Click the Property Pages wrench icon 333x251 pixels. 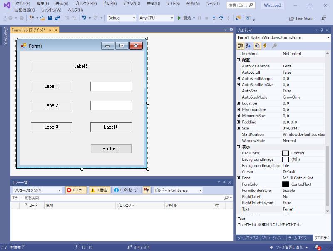[257, 46]
